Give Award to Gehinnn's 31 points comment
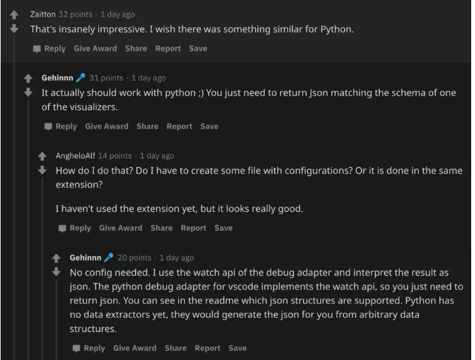The width and height of the screenshot is (475, 360). click(106, 126)
